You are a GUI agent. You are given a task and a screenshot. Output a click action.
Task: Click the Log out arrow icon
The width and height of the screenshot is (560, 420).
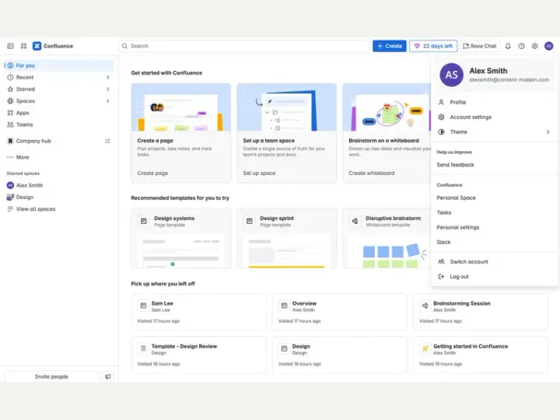pos(441,276)
